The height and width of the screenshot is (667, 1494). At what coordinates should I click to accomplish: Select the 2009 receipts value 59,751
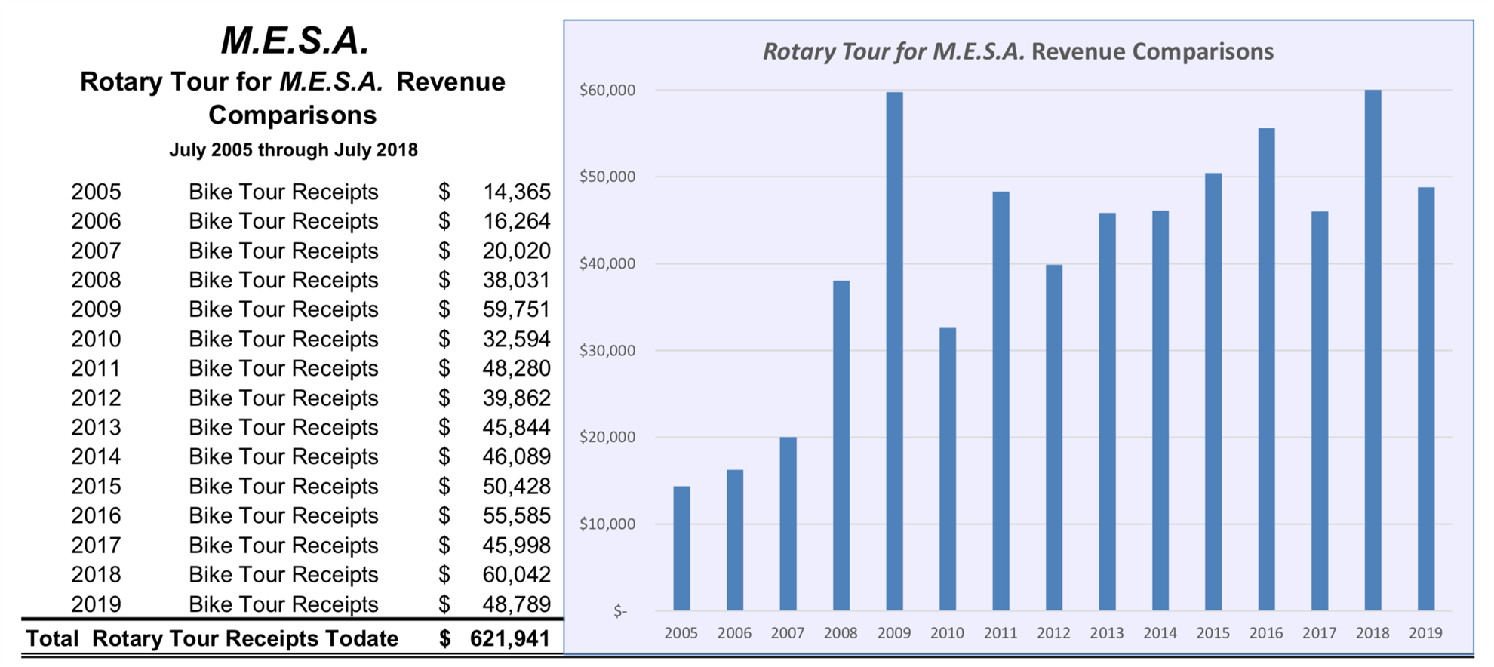click(516, 309)
